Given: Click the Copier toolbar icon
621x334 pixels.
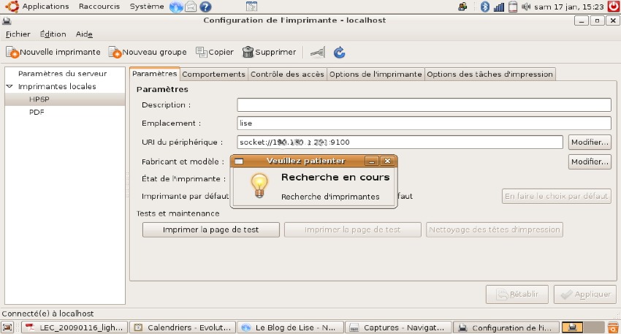Looking at the screenshot, I should pos(201,52).
